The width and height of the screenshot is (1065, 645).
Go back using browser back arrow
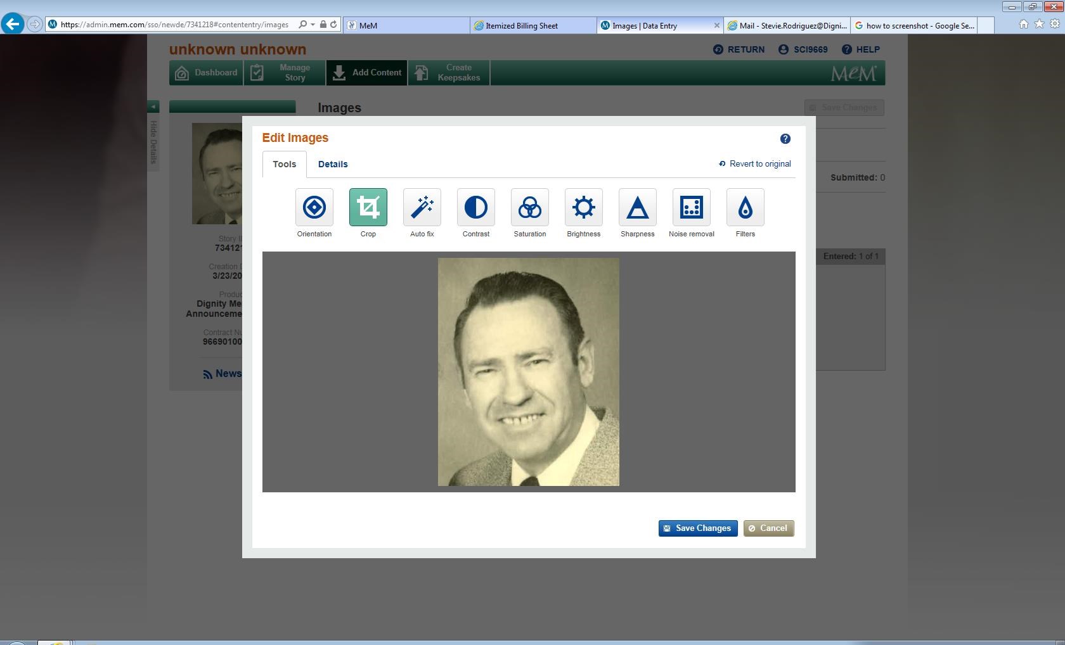click(x=12, y=24)
